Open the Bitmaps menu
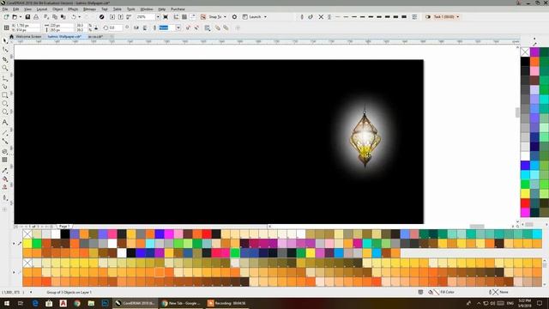549x309 pixels. click(89, 9)
